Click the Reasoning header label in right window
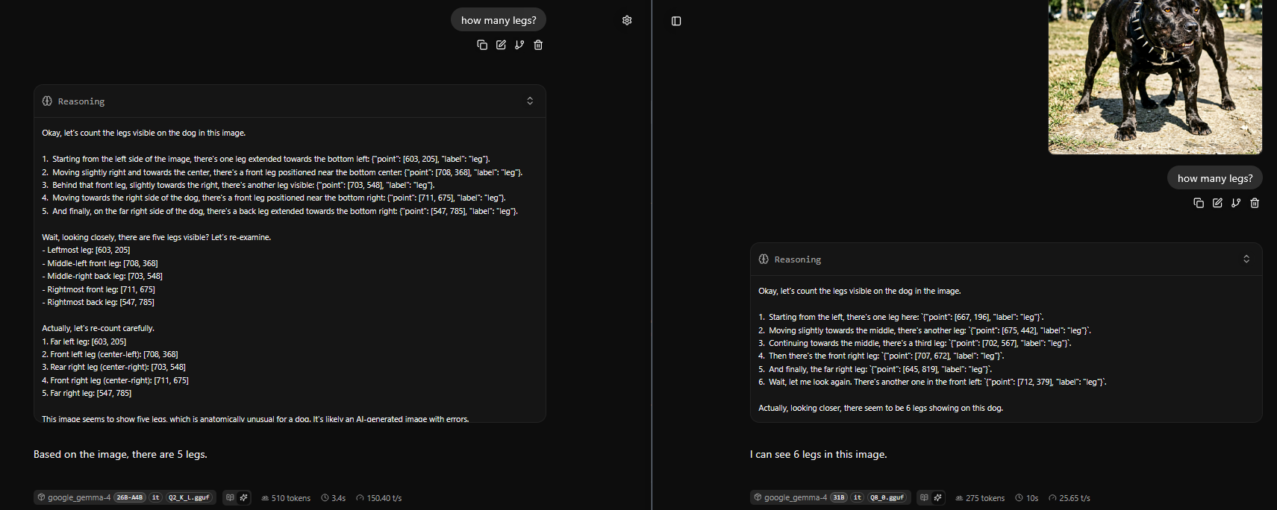Image resolution: width=1277 pixels, height=510 pixels. (x=798, y=259)
